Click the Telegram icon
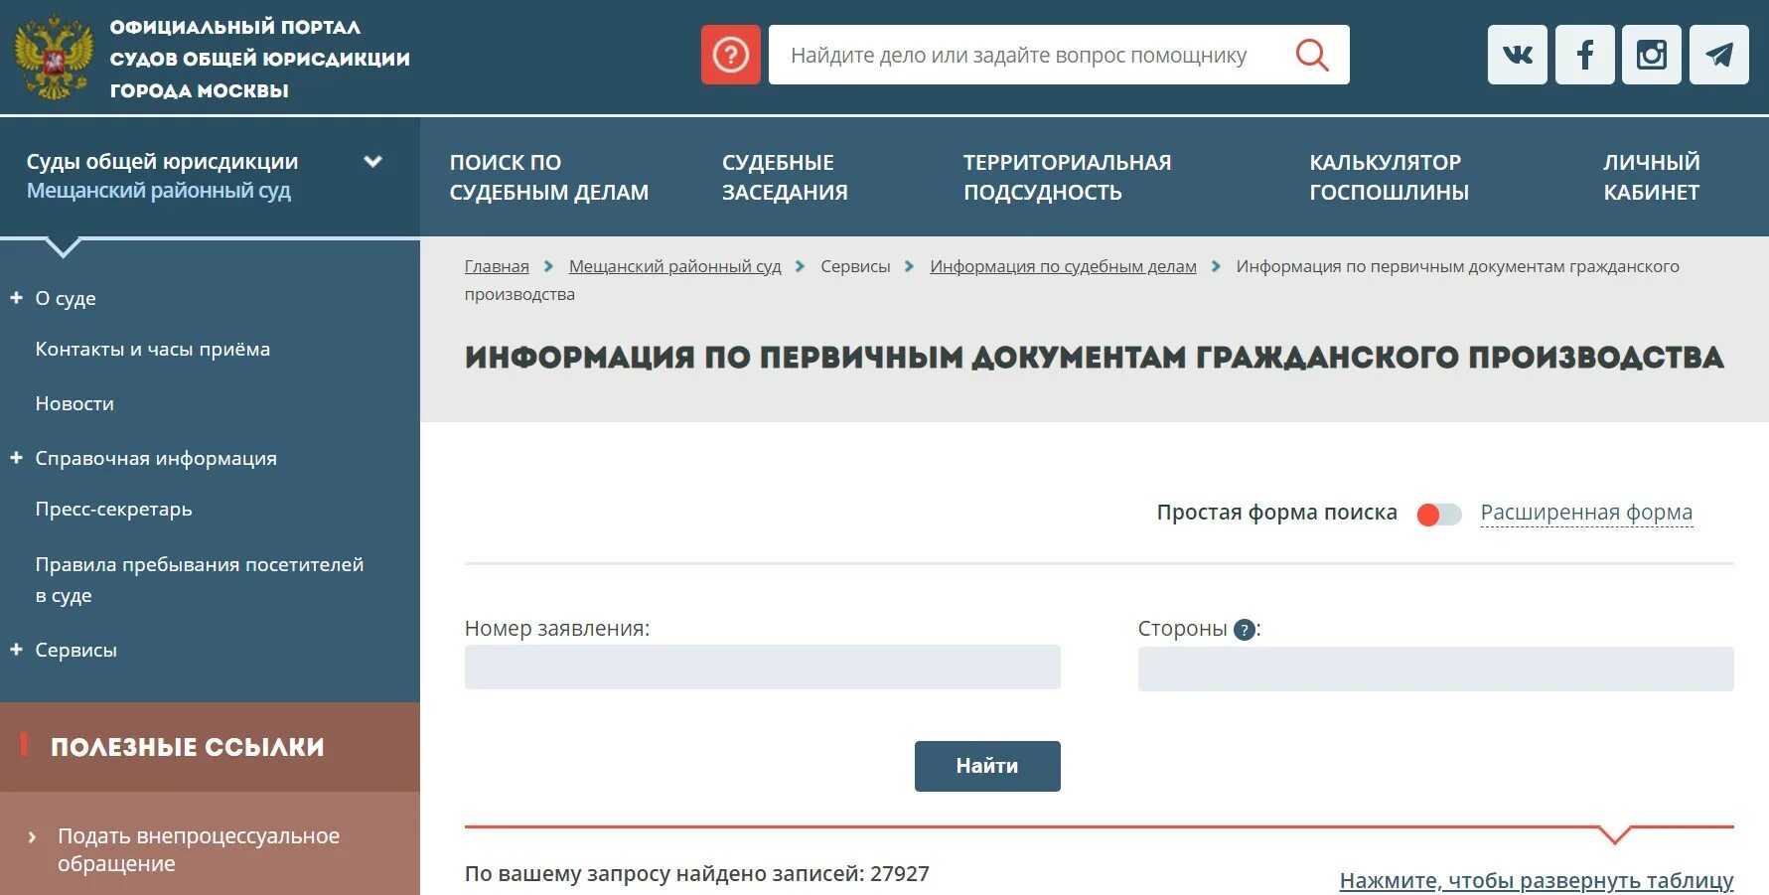This screenshot has height=895, width=1769. 1718,54
